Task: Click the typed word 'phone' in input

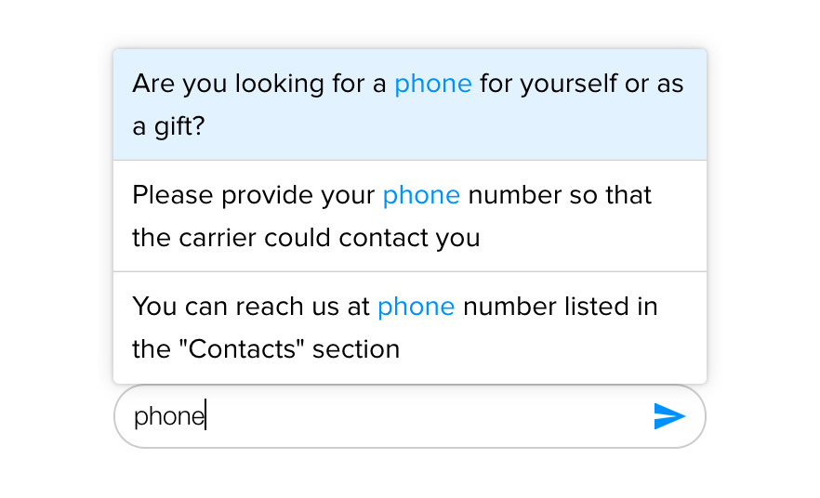Action: [168, 416]
